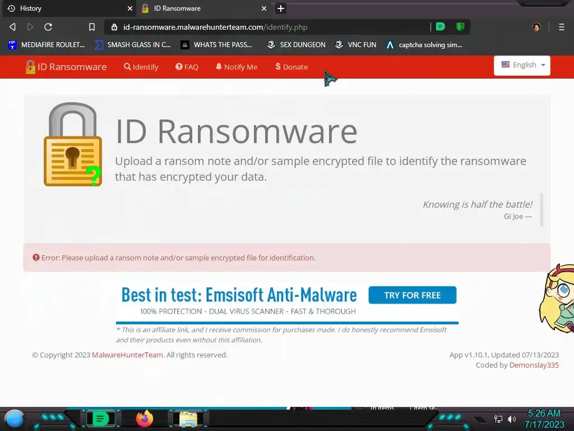Open the Demonslay335 footer link
This screenshot has height=431, width=574.
[534, 365]
